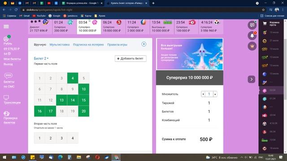The width and height of the screenshot is (287, 161).
Task: Open the airplane promo banner
Action: coord(190,54)
